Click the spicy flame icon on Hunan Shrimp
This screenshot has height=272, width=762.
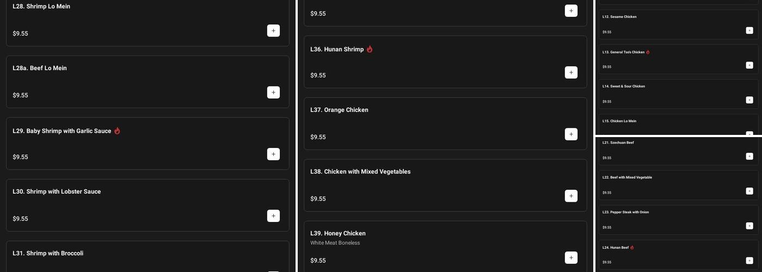click(370, 50)
